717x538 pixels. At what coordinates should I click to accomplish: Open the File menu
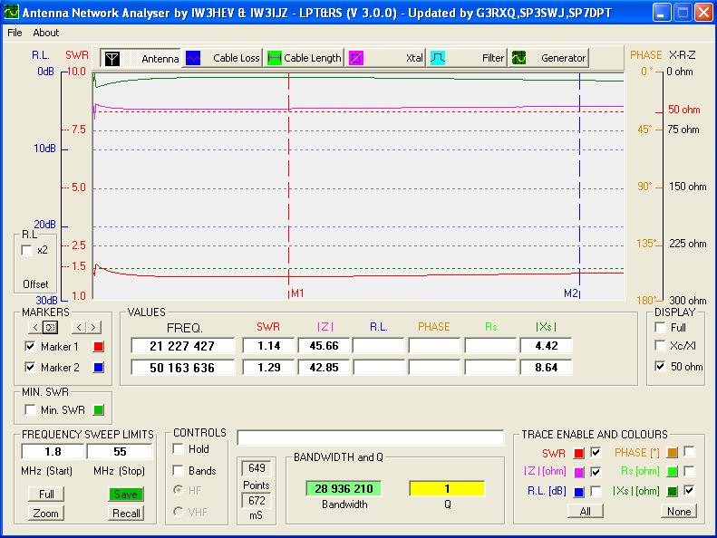15,33
